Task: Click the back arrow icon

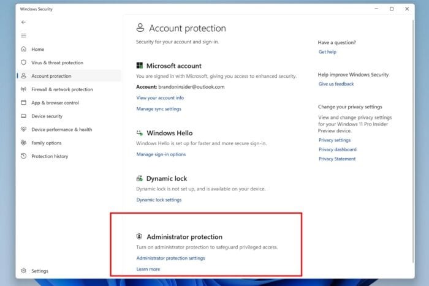Action: click(x=24, y=22)
